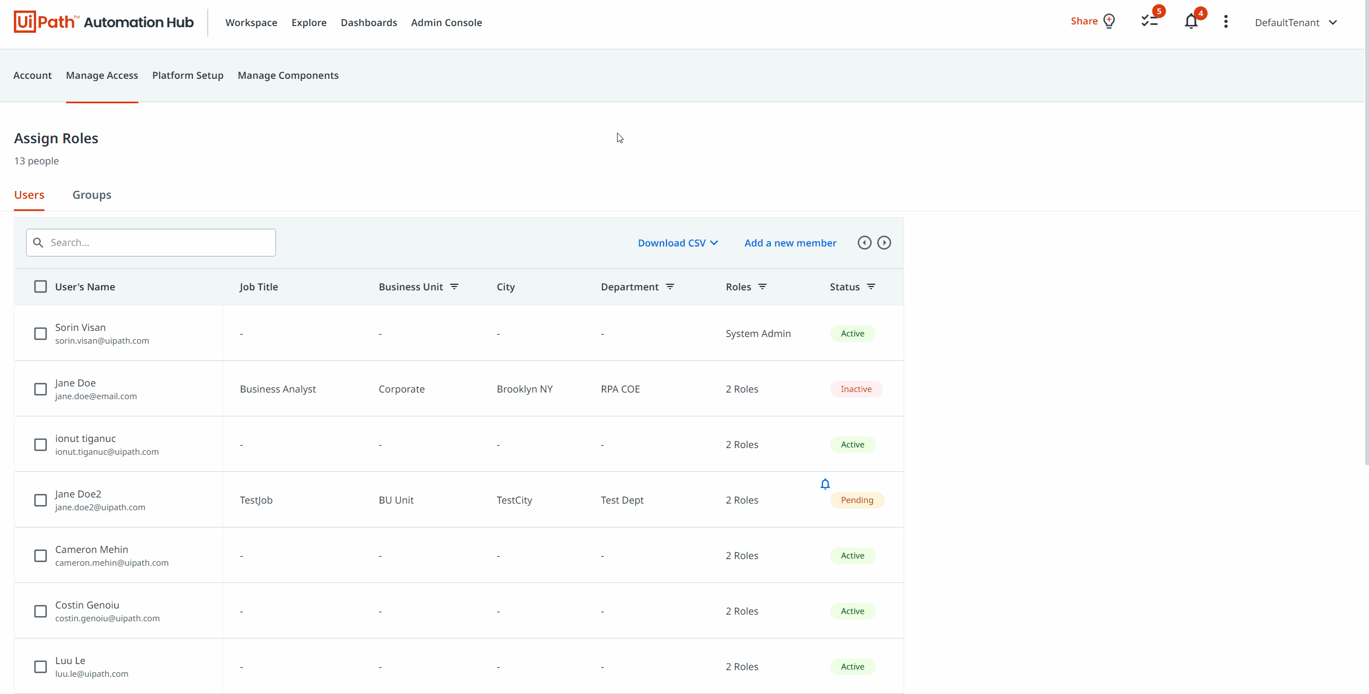This screenshot has height=694, width=1369.
Task: Go to Explore in top navigation
Action: click(x=309, y=22)
